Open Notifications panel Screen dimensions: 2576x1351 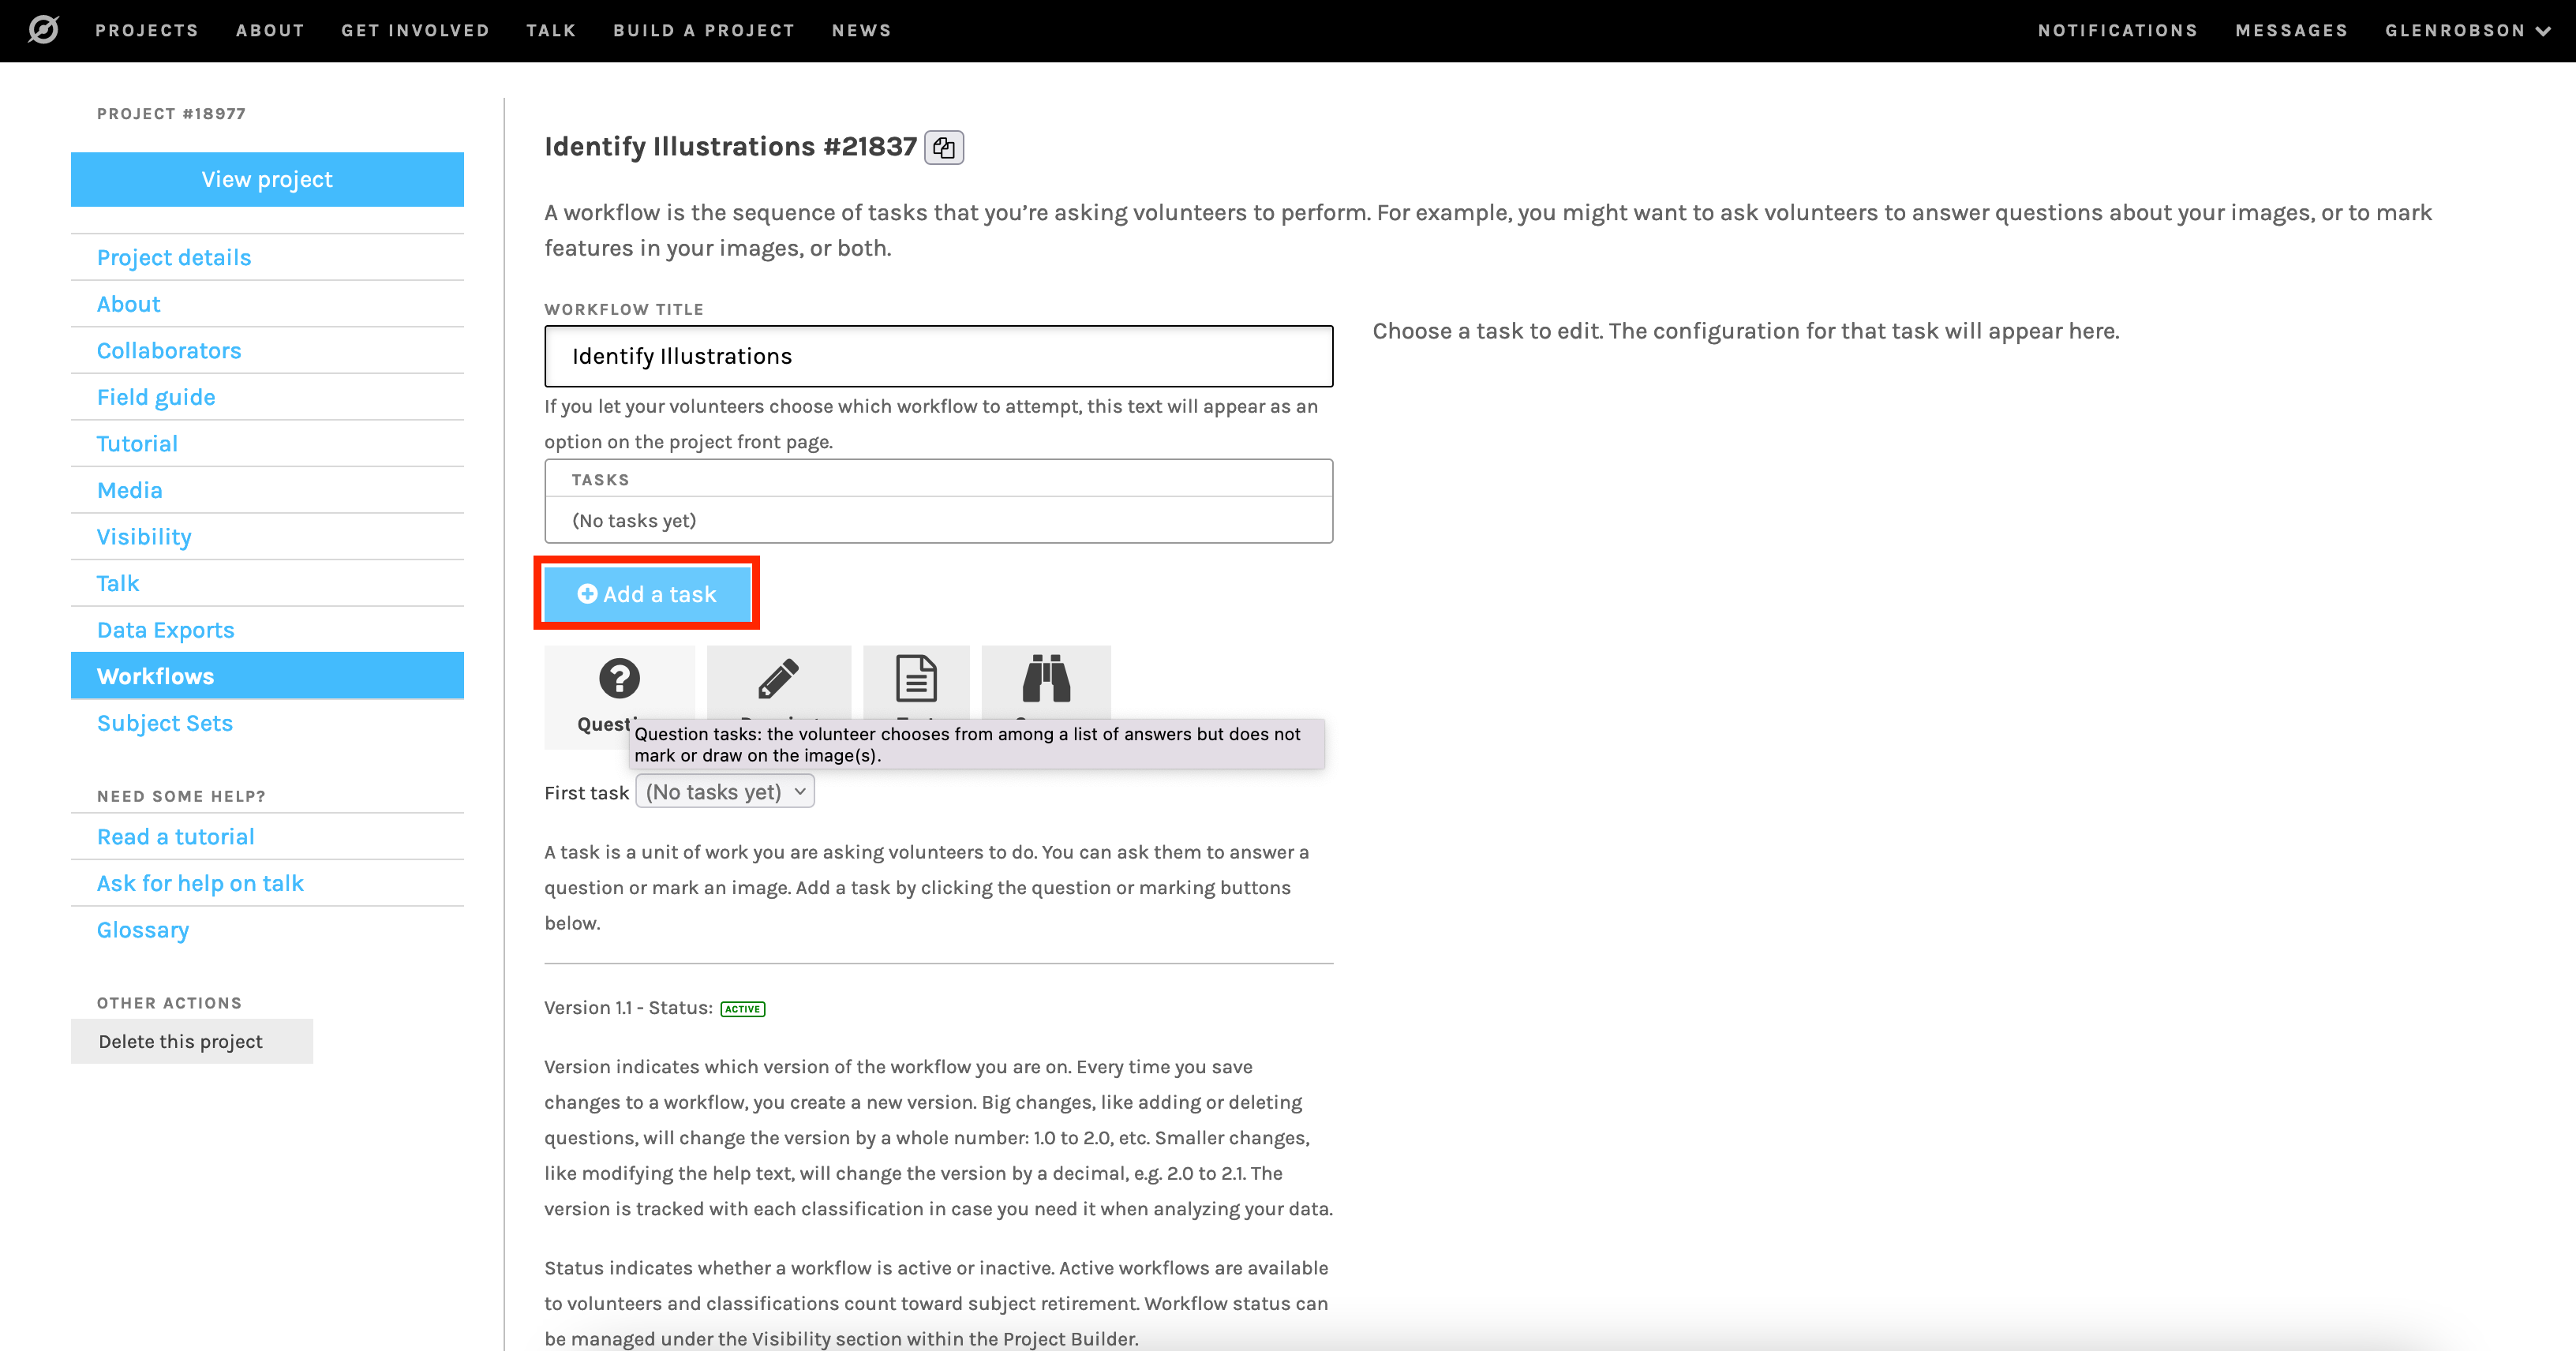pyautogui.click(x=2119, y=31)
